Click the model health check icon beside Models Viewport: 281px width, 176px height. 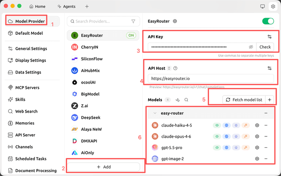(177, 100)
